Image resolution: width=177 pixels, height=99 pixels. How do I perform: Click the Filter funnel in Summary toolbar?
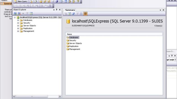point(77,14)
